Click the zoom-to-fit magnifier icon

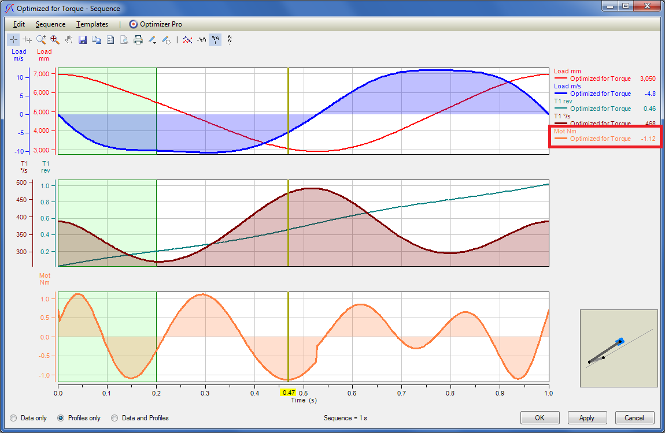tap(55, 40)
